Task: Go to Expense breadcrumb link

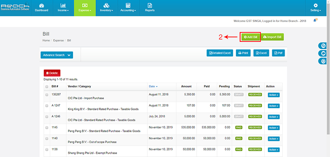Action: [x=58, y=40]
